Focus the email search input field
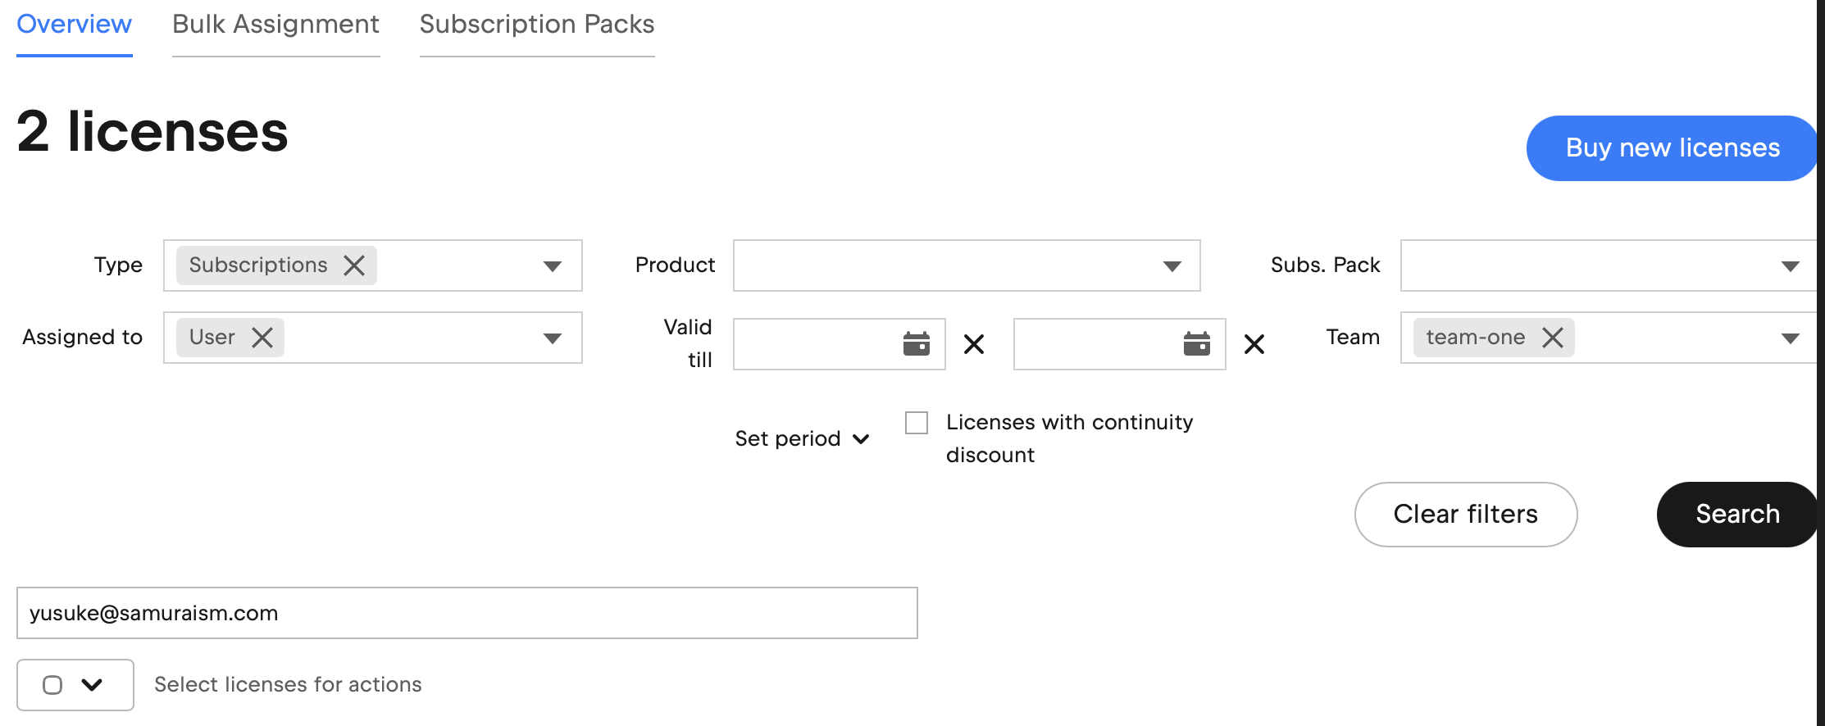1825x726 pixels. tap(466, 613)
